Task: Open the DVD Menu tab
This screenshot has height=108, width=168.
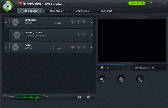Action: (56, 11)
